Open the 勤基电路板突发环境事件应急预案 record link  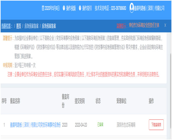tap(35, 125)
